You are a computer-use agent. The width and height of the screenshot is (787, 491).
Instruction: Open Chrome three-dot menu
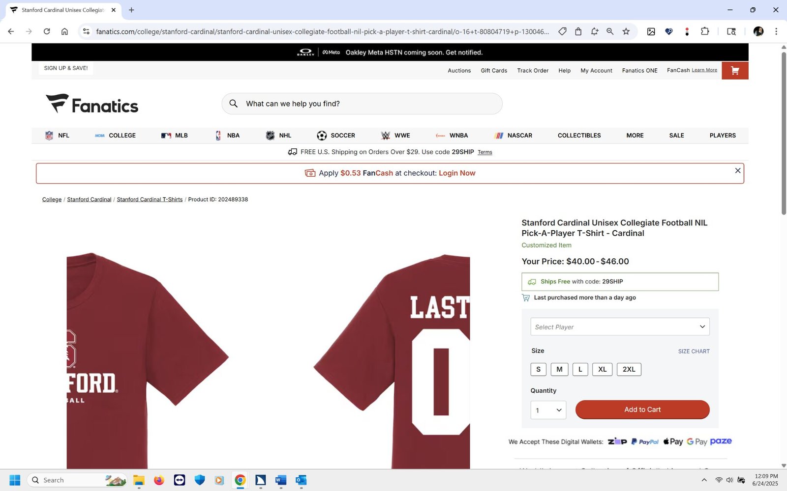coord(776,31)
